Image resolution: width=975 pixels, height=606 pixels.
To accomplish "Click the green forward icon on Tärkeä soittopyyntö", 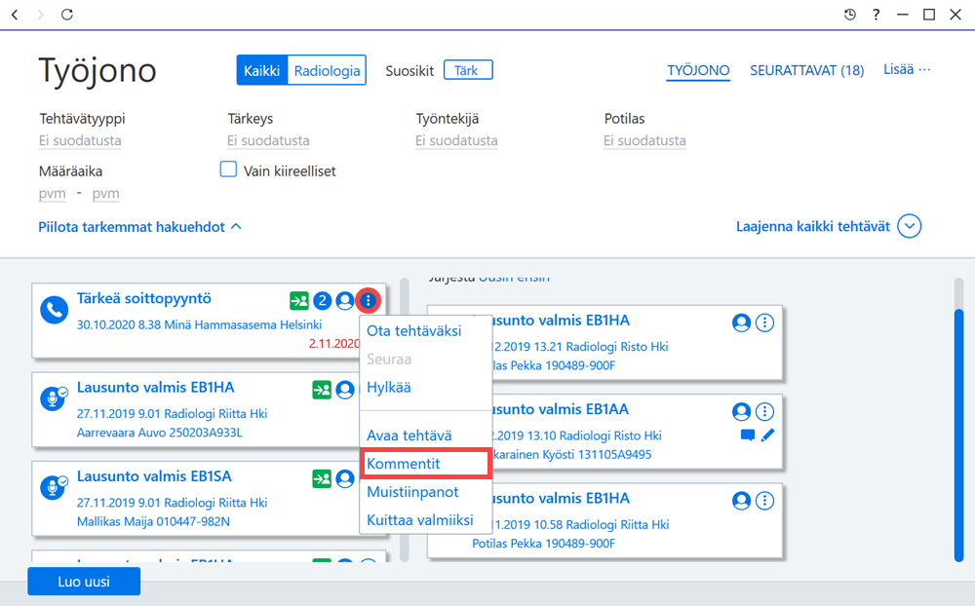I will 299,301.
